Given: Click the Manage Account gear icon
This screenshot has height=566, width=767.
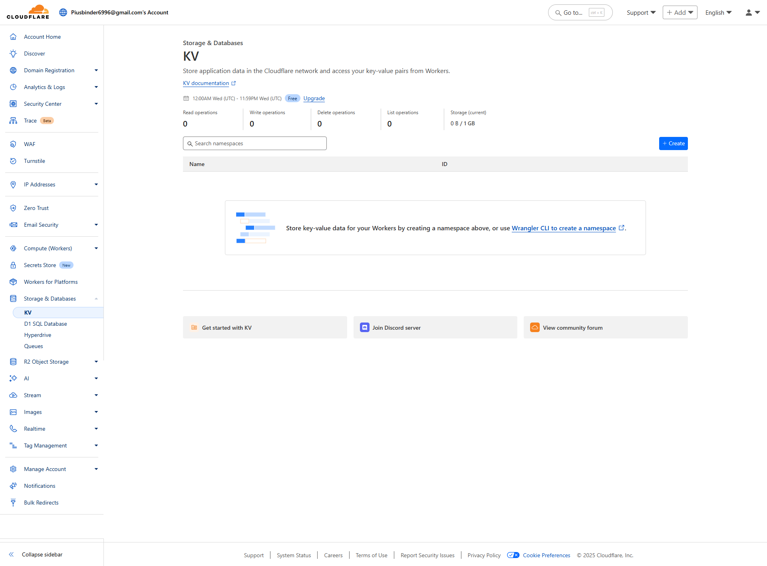Looking at the screenshot, I should 13,469.
